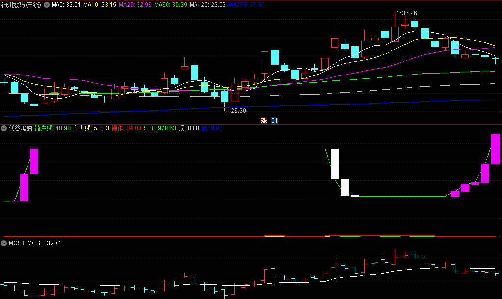Click the MA20: 32.96 label
This screenshot has height=299, width=502.
[x=135, y=5]
